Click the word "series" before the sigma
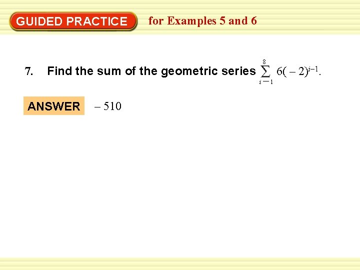 click(238, 71)
